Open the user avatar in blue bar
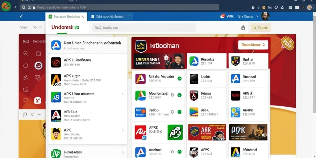316x158 pixels. click(x=265, y=16)
